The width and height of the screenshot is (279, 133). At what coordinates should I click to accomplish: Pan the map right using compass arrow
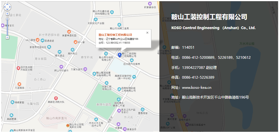pyautogui.click(x=10, y=7)
